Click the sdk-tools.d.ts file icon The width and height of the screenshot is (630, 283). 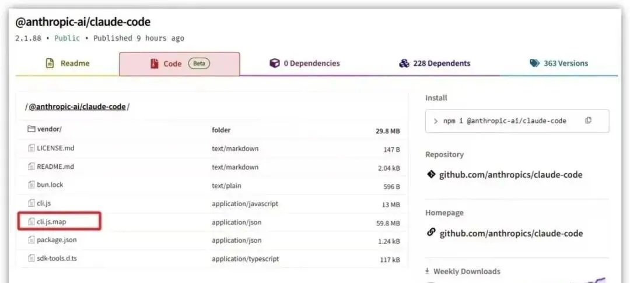[32, 258]
